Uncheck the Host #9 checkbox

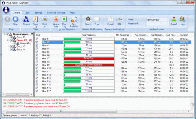37,65
